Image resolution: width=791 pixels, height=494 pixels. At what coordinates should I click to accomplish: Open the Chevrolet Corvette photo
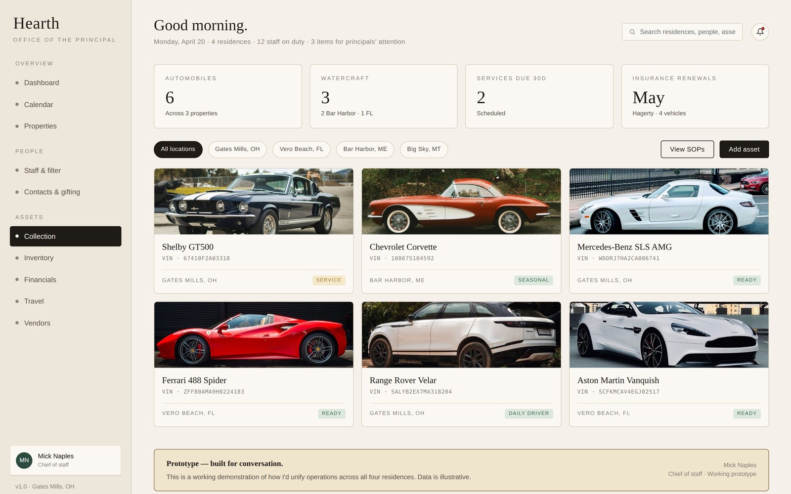point(461,202)
